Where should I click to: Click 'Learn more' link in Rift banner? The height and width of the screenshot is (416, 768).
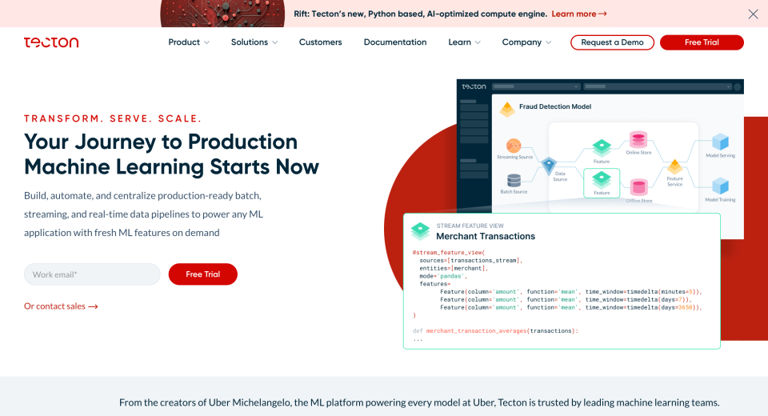click(578, 14)
